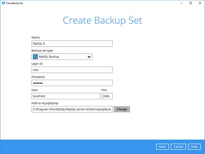This screenshot has height=154, width=205.
Task: Click the Backup set type label
Action: [42, 51]
